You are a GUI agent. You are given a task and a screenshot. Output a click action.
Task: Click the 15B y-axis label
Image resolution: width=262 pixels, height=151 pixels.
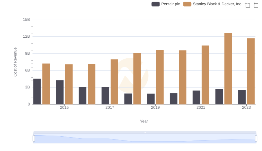click(x=27, y=20)
